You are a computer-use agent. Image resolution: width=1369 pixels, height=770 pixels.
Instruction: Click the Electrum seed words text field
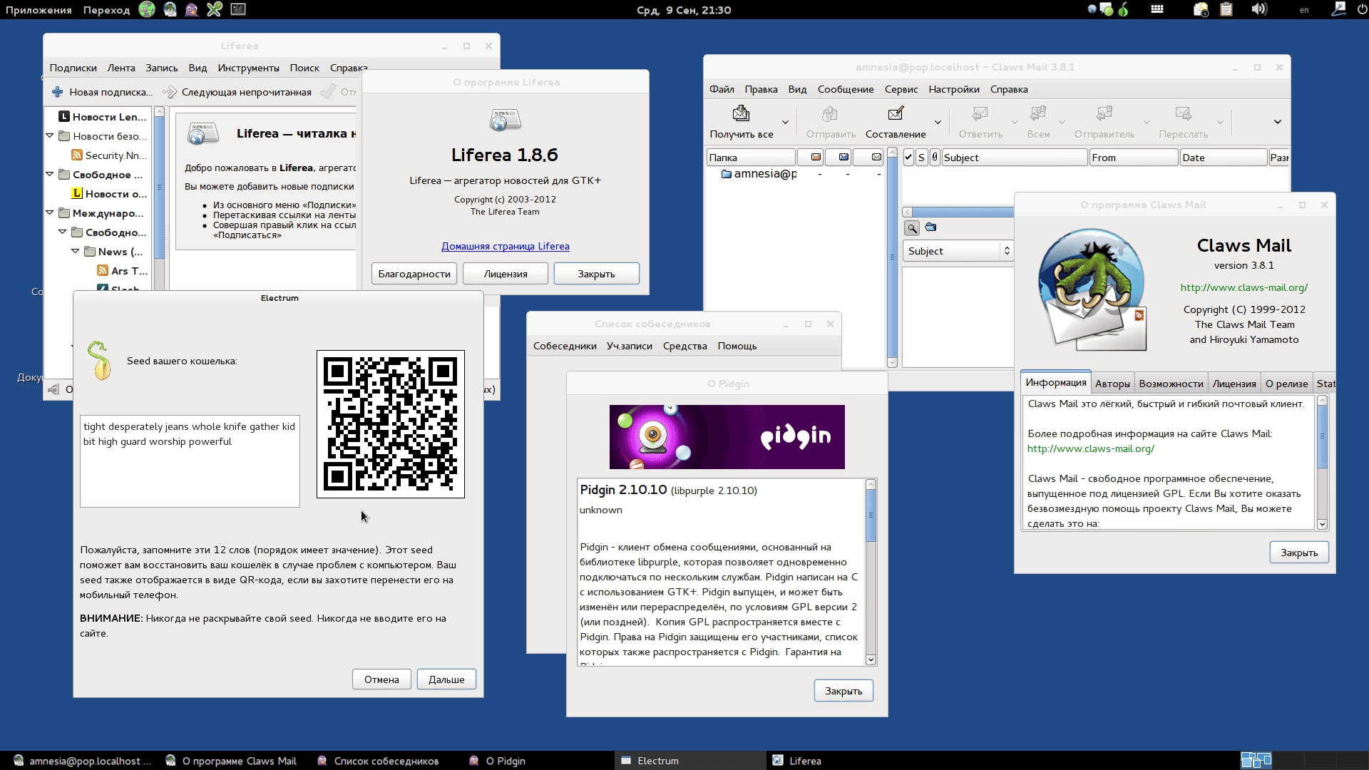190,461
